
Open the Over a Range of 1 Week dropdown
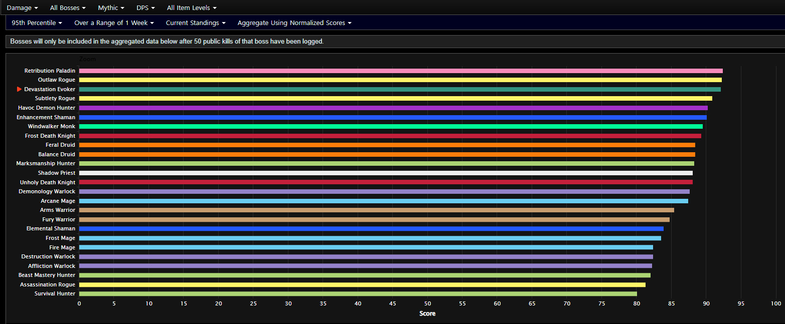coord(114,23)
